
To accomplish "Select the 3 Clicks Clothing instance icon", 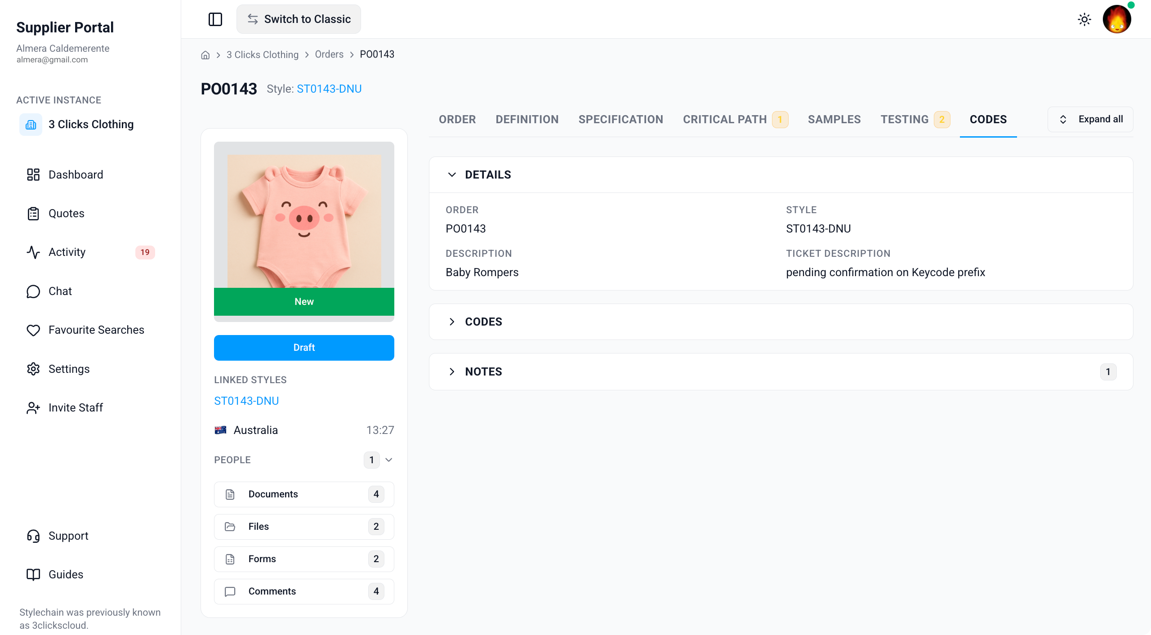I will 31,125.
